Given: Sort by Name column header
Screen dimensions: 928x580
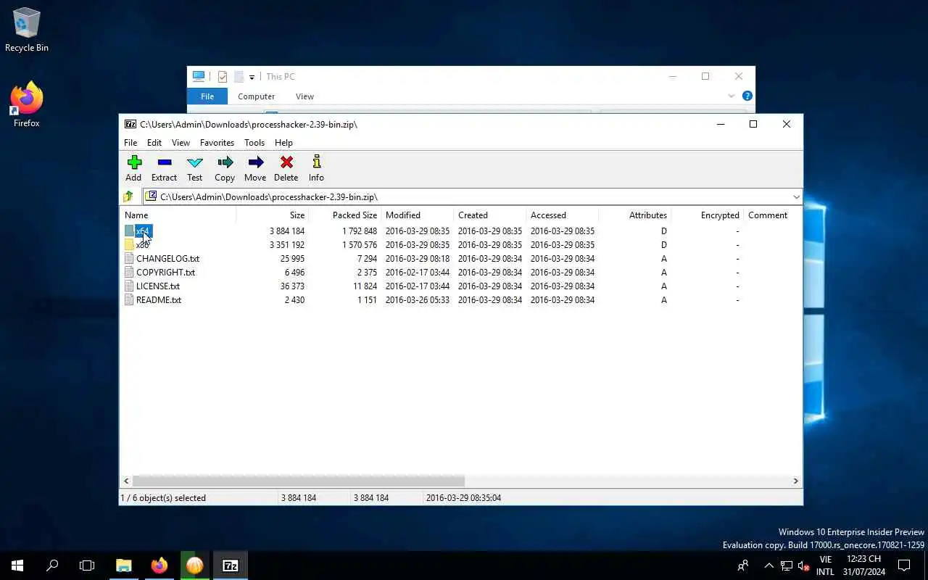Looking at the screenshot, I should click(178, 215).
